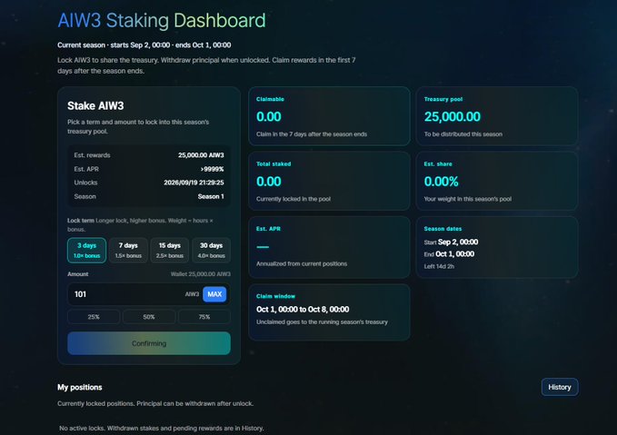Click the Est. rewards 25,000.00 AIW3 value

pyautogui.click(x=201, y=155)
